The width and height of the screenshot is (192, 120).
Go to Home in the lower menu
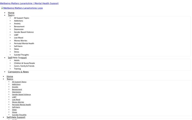(x=10, y=77)
